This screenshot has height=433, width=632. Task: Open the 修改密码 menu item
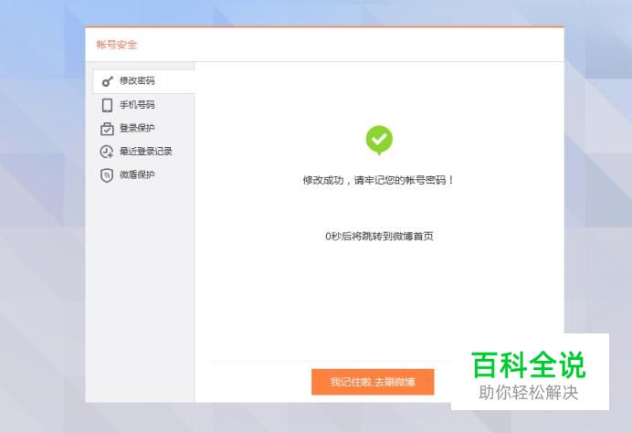pyautogui.click(x=144, y=81)
